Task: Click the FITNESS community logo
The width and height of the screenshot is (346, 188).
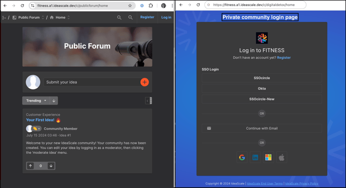Action: 262,38
